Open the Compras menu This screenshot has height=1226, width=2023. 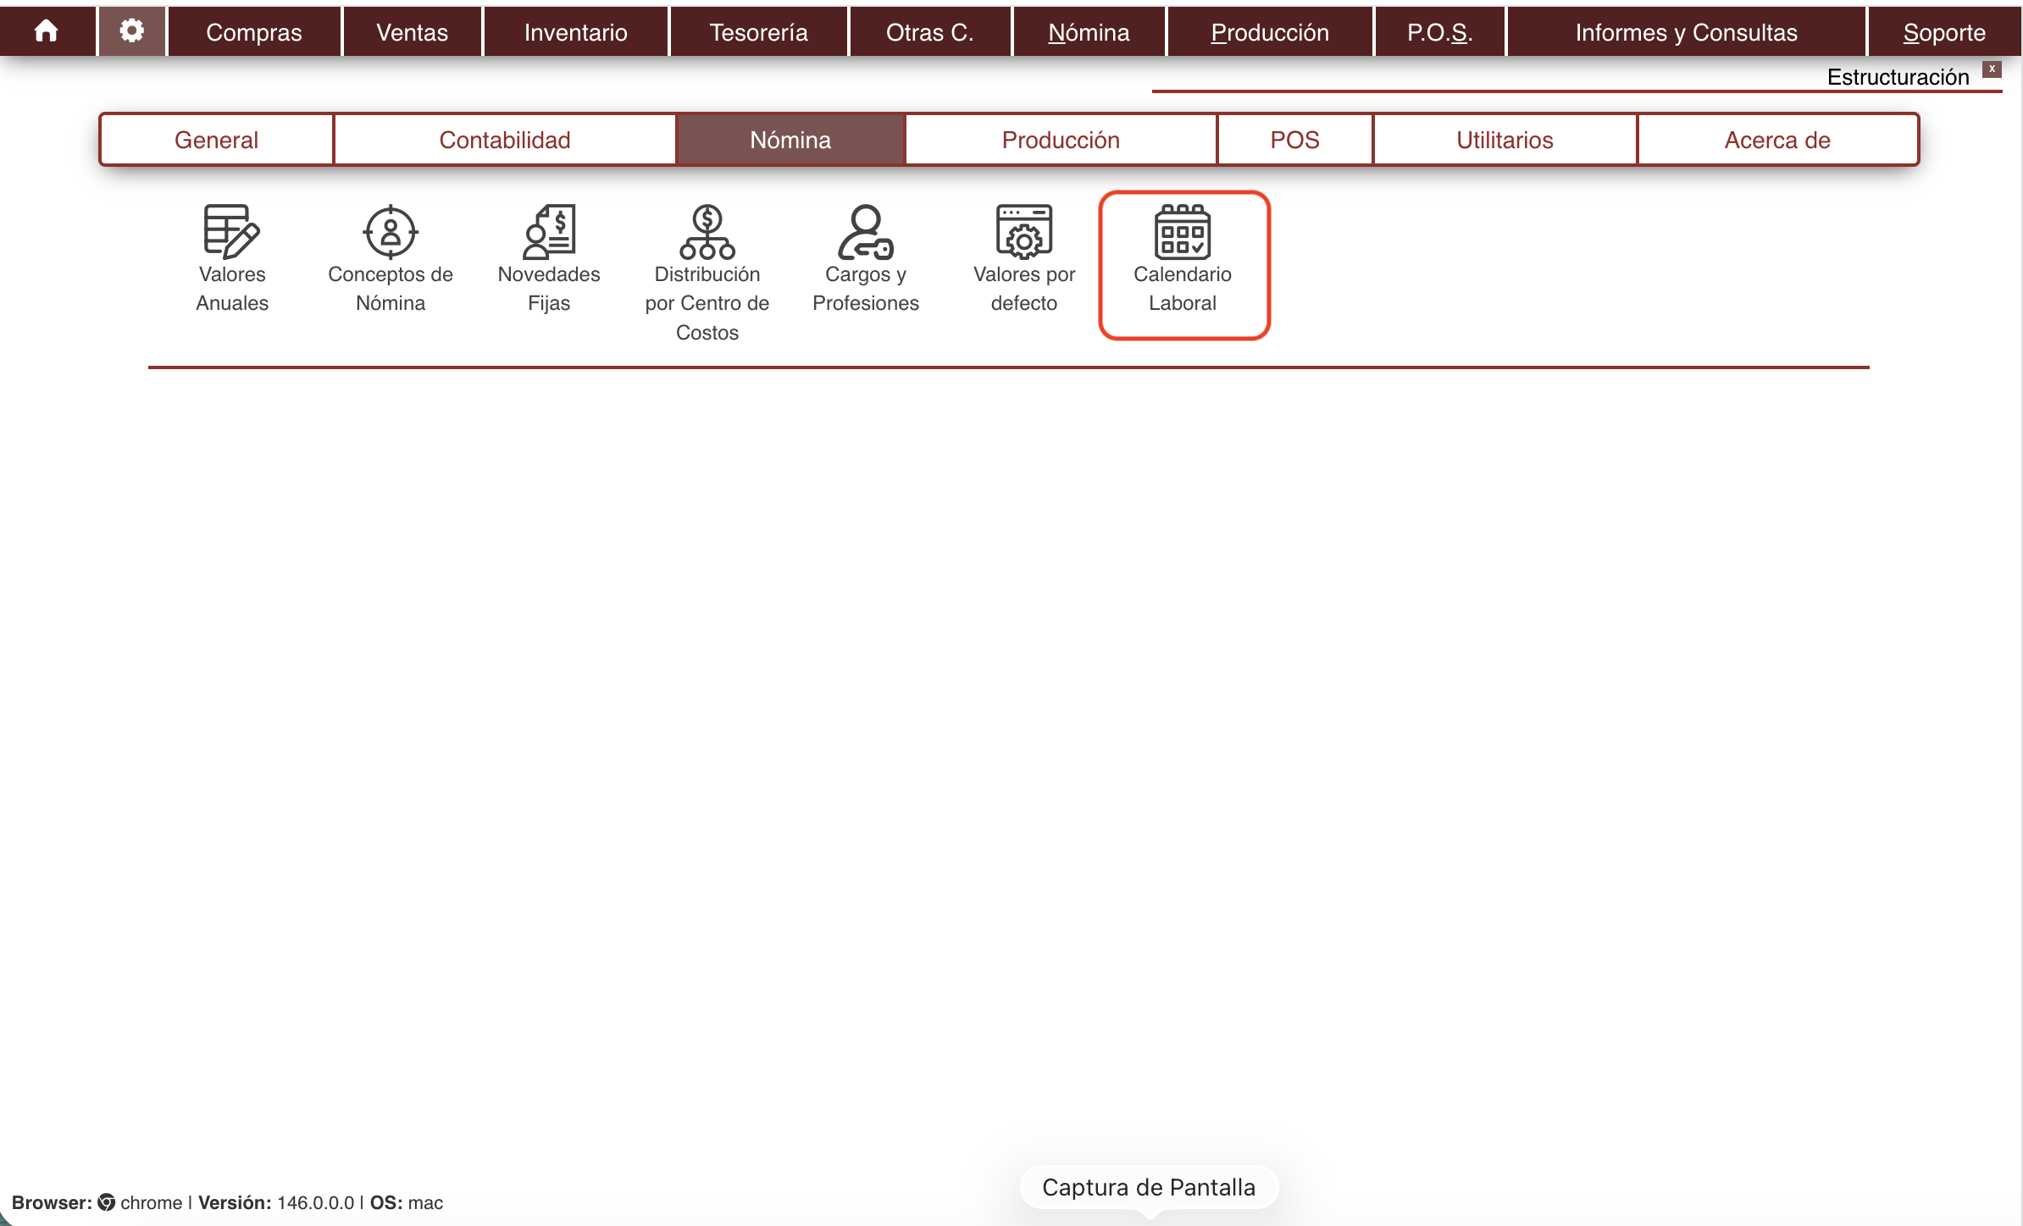click(253, 32)
